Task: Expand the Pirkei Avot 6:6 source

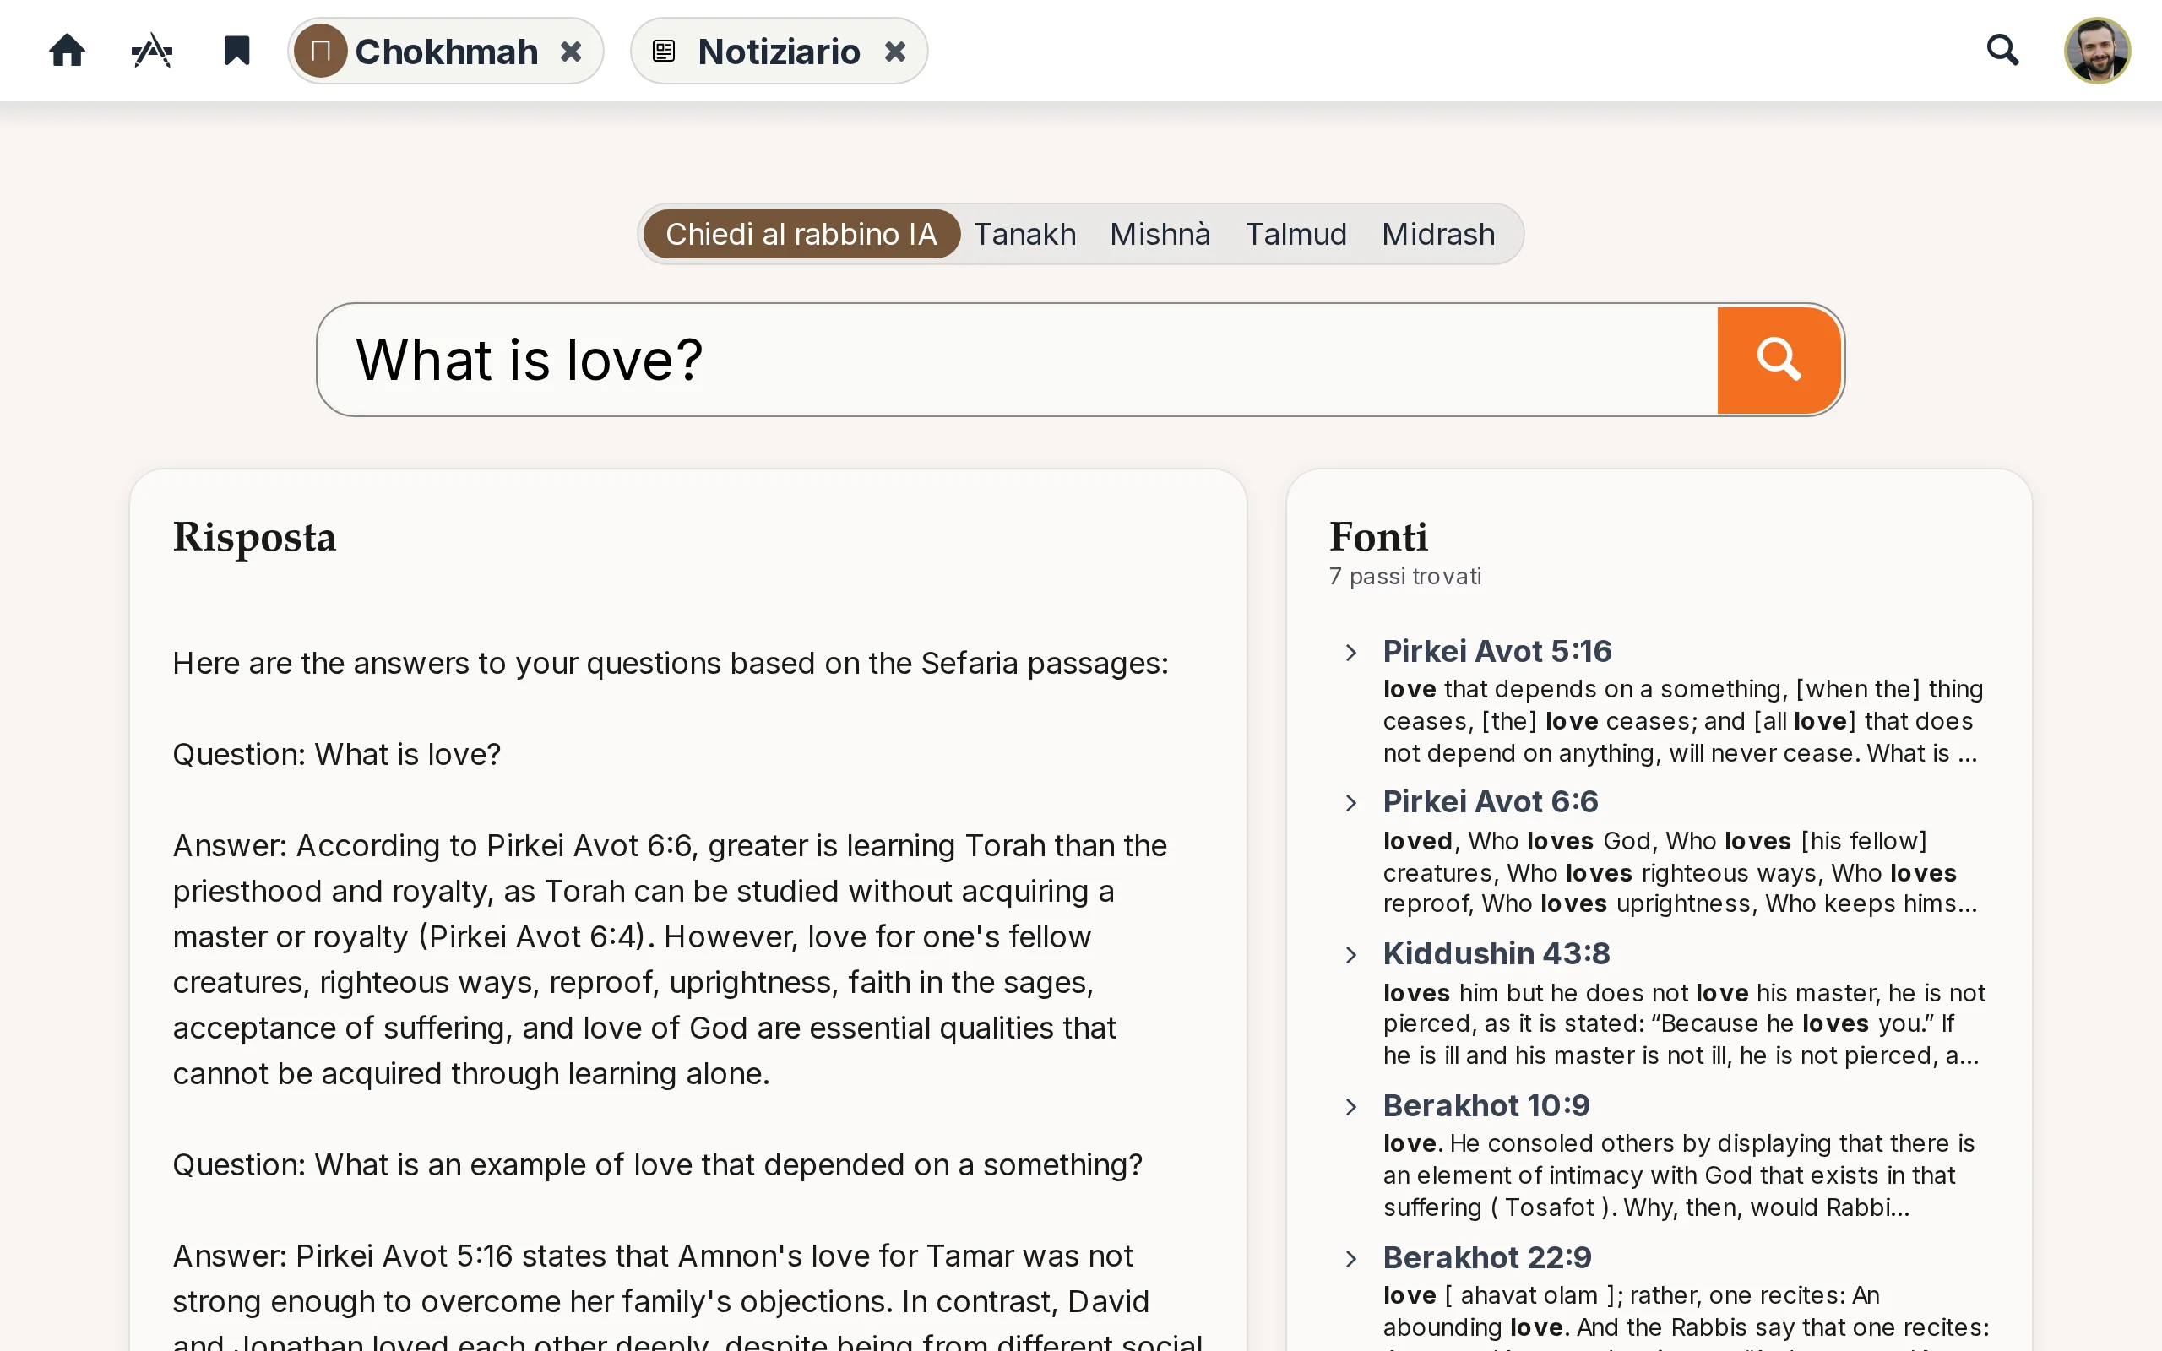Action: tap(1350, 803)
